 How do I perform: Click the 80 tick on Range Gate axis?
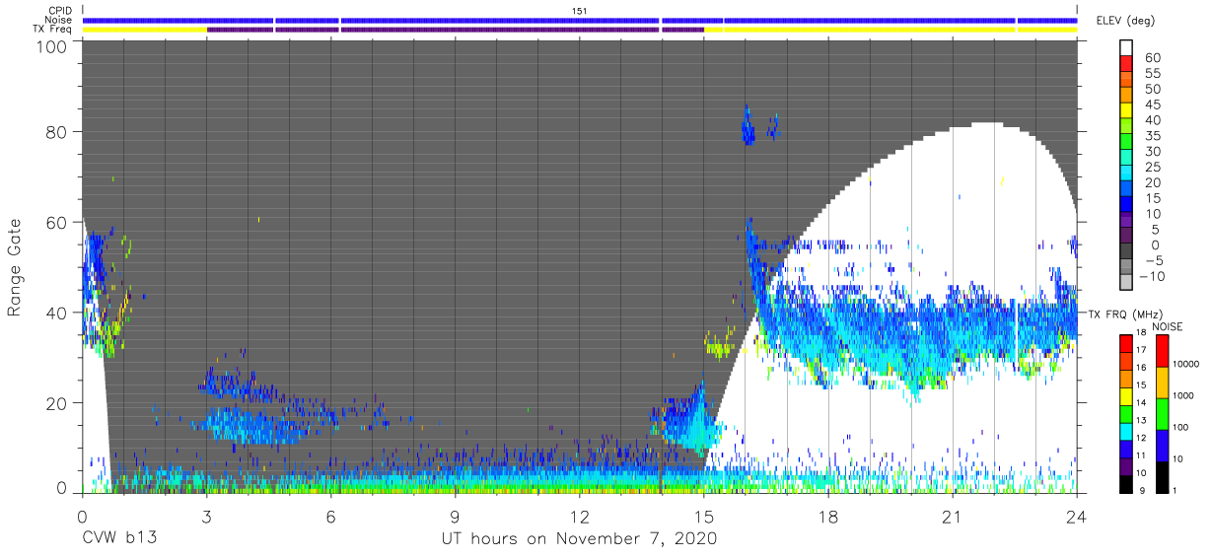tap(56, 132)
